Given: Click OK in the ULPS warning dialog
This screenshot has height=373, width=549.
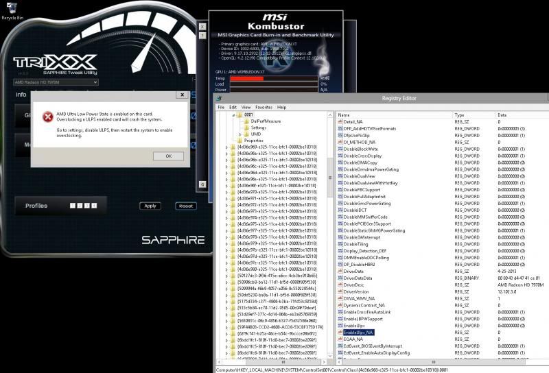Looking at the screenshot, I should (x=168, y=156).
